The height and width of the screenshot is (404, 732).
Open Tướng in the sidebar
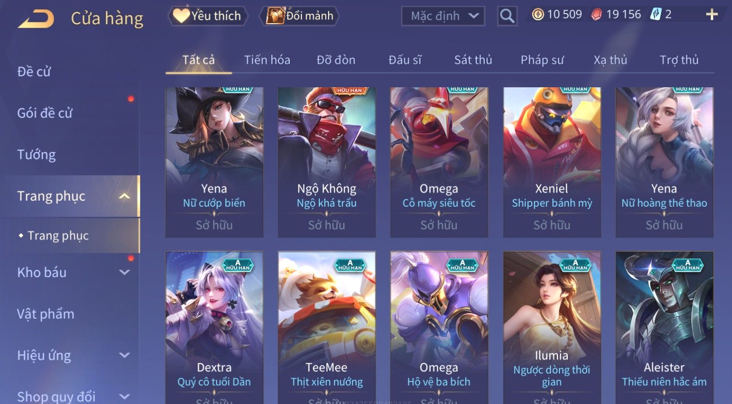[x=36, y=155]
